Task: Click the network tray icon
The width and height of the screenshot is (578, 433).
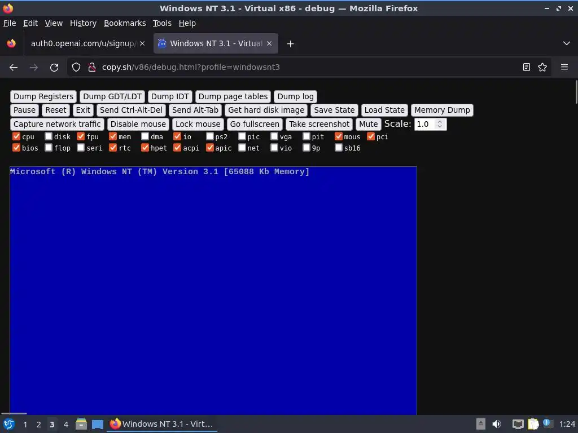Action: [x=518, y=424]
